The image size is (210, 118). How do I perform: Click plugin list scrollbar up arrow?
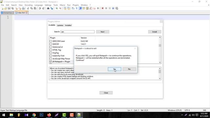tap(160, 37)
